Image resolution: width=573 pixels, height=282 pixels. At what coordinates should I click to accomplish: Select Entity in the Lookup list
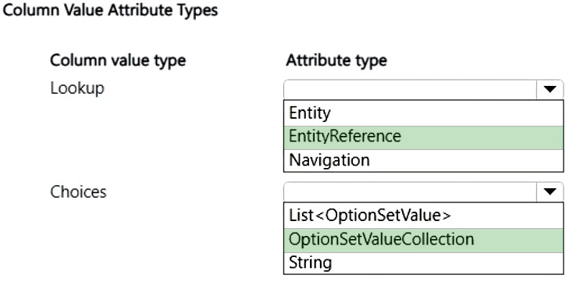point(424,113)
